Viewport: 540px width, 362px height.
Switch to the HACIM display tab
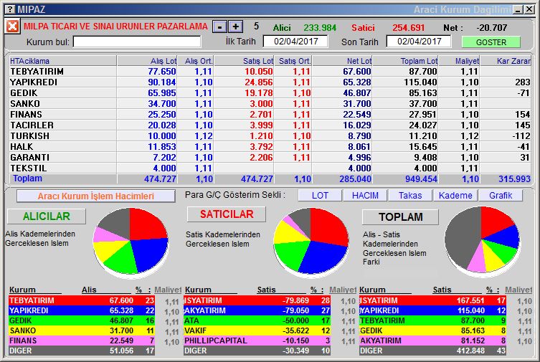pyautogui.click(x=365, y=196)
